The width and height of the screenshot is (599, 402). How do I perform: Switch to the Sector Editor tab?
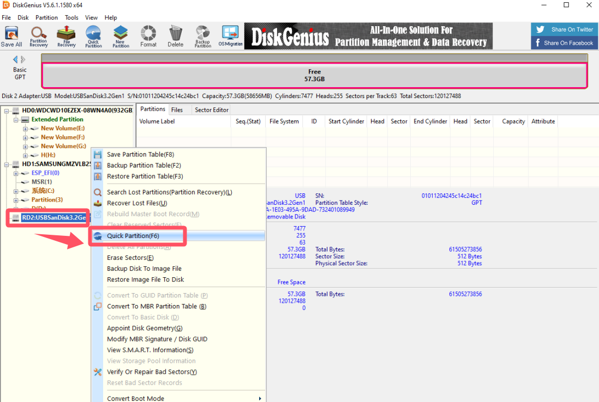click(x=211, y=110)
